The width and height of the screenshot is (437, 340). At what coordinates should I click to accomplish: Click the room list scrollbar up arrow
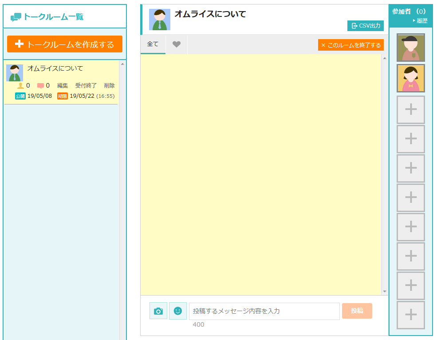(x=122, y=64)
